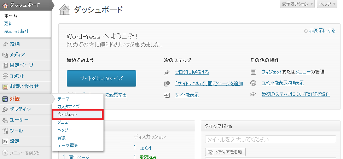Screen dimensions: 343x159
Task: Click the メディアを追加 button
Action: 225,152
